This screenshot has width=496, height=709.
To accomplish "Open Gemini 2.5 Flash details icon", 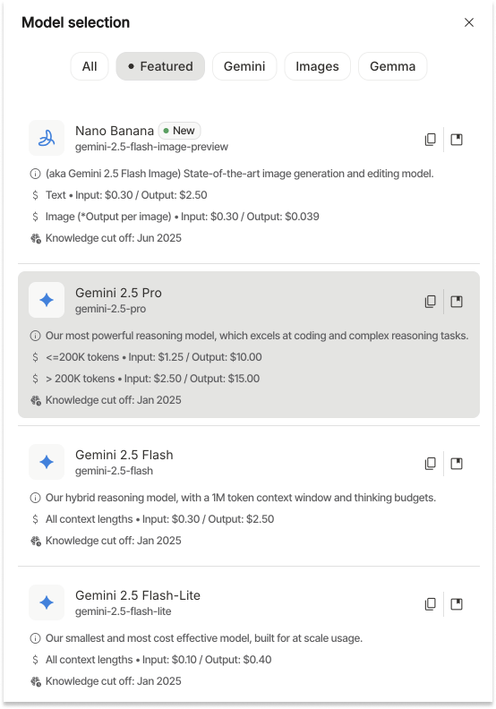I will [457, 463].
